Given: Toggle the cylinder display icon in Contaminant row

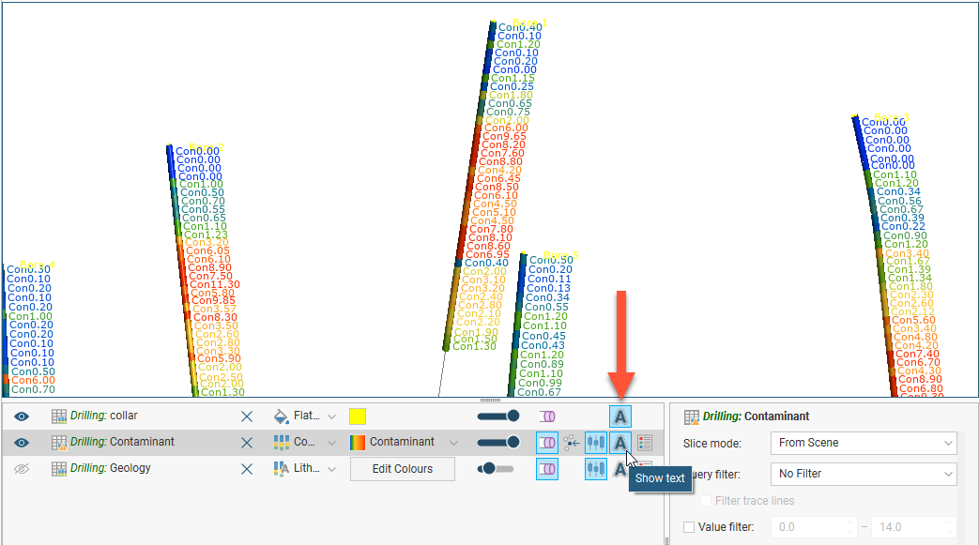Looking at the screenshot, I should (546, 442).
